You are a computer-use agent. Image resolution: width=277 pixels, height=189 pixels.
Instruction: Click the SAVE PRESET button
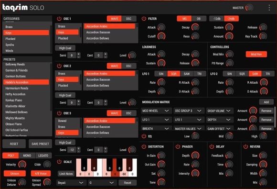point(40,144)
